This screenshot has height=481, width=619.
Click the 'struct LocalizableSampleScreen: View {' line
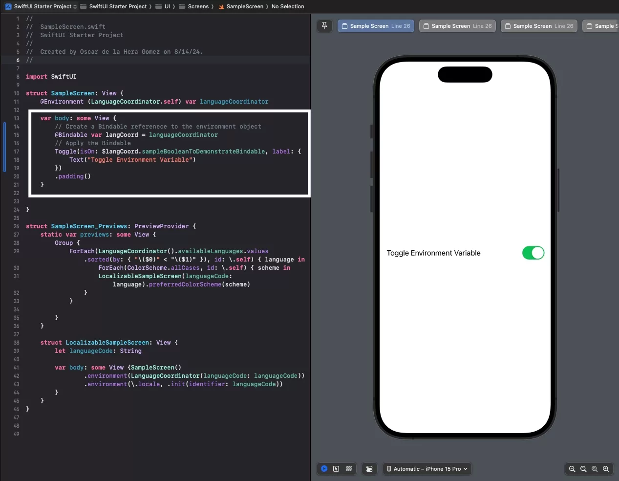[x=109, y=343]
